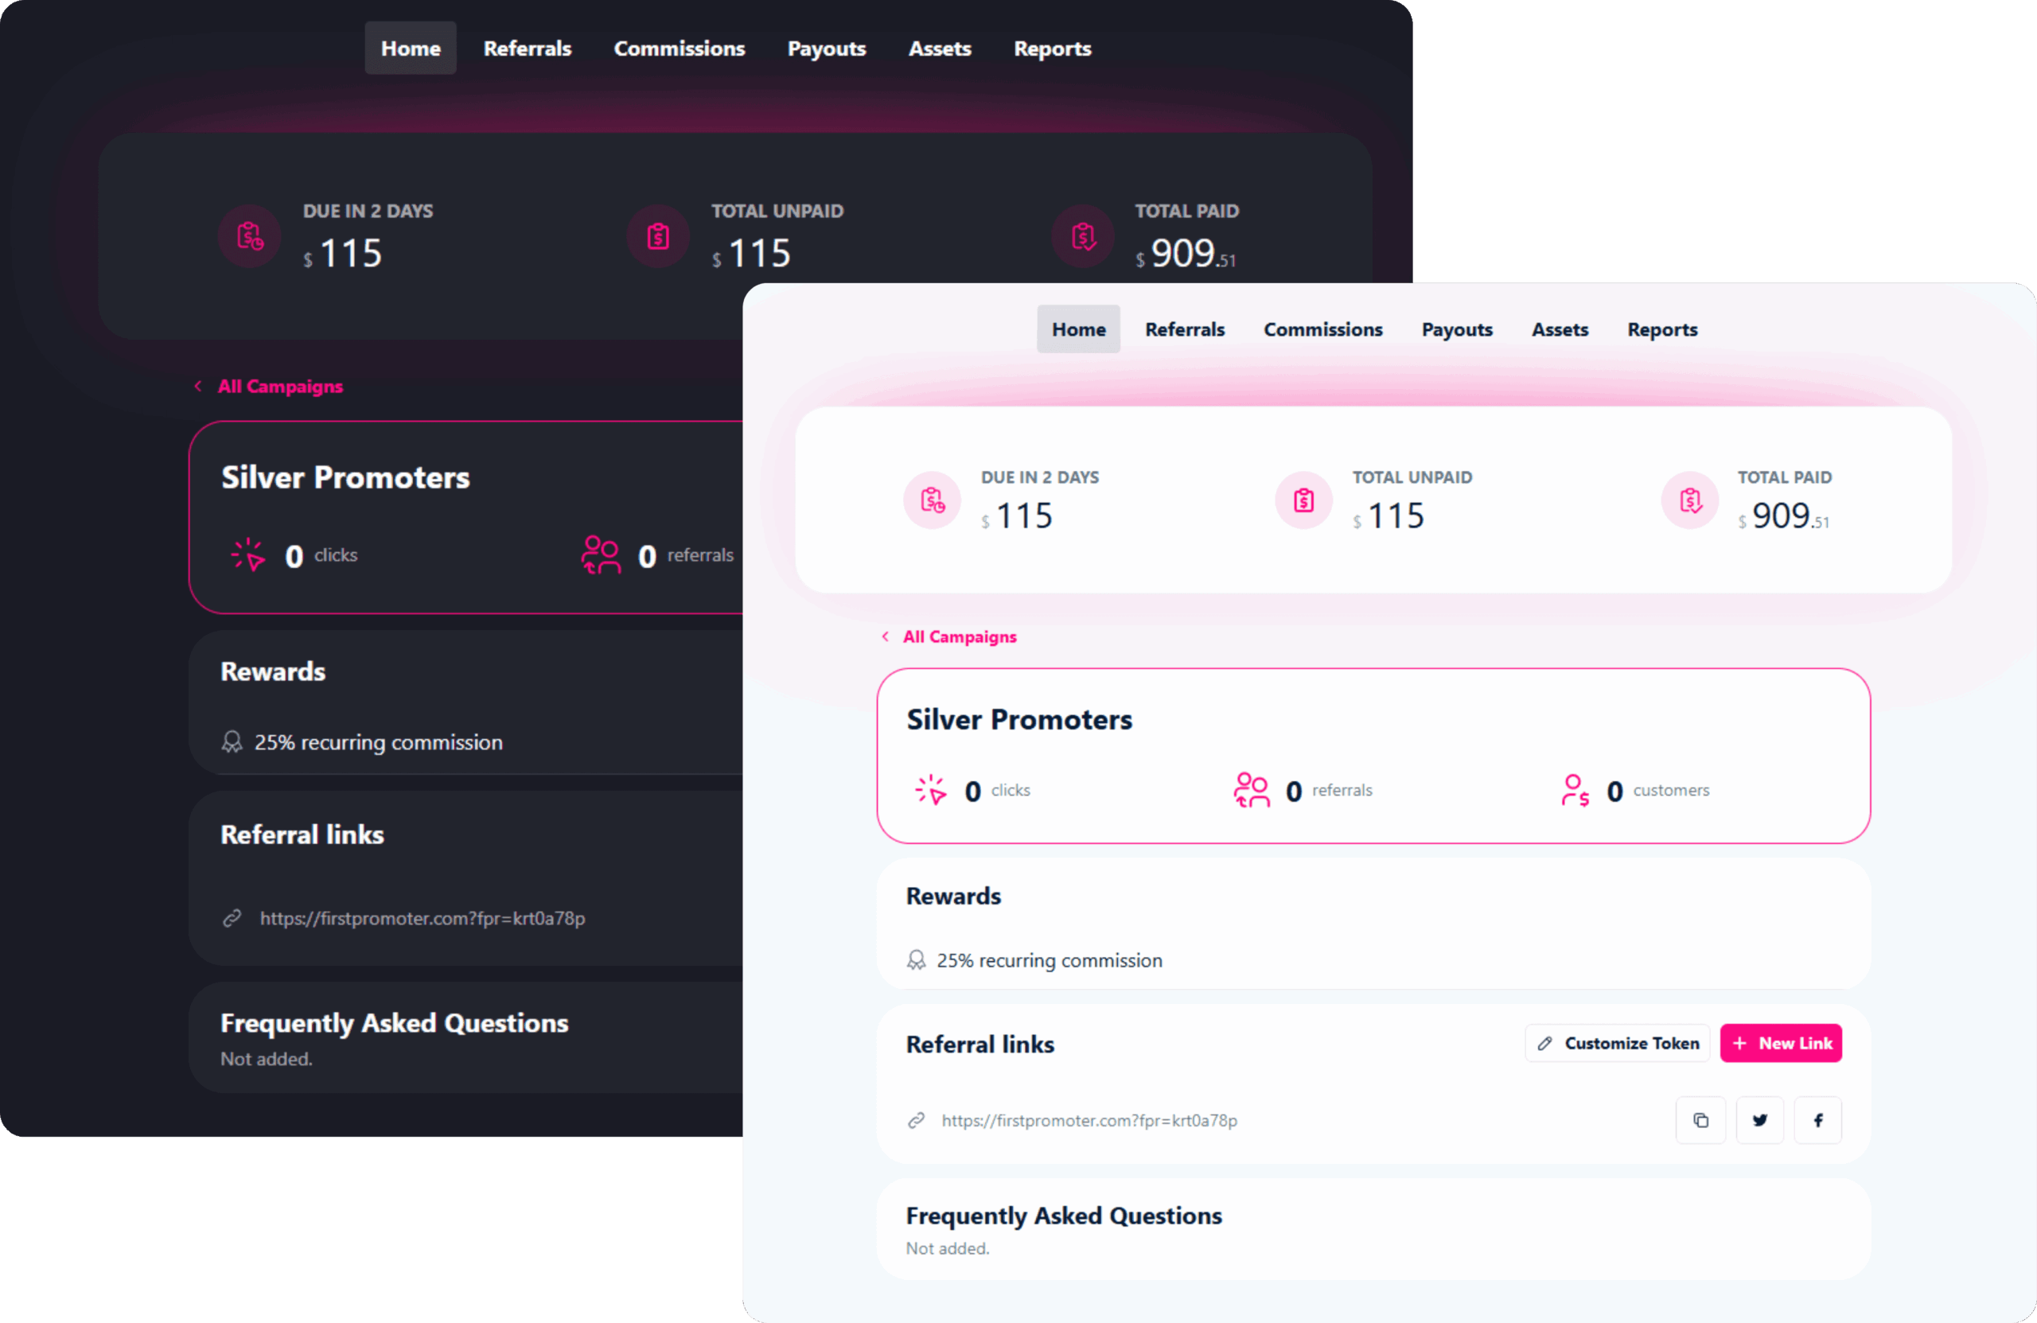Click the Due in 2 Days icon in dark window

[249, 235]
